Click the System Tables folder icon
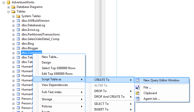Screen dimensions: 194x112 point(18,16)
